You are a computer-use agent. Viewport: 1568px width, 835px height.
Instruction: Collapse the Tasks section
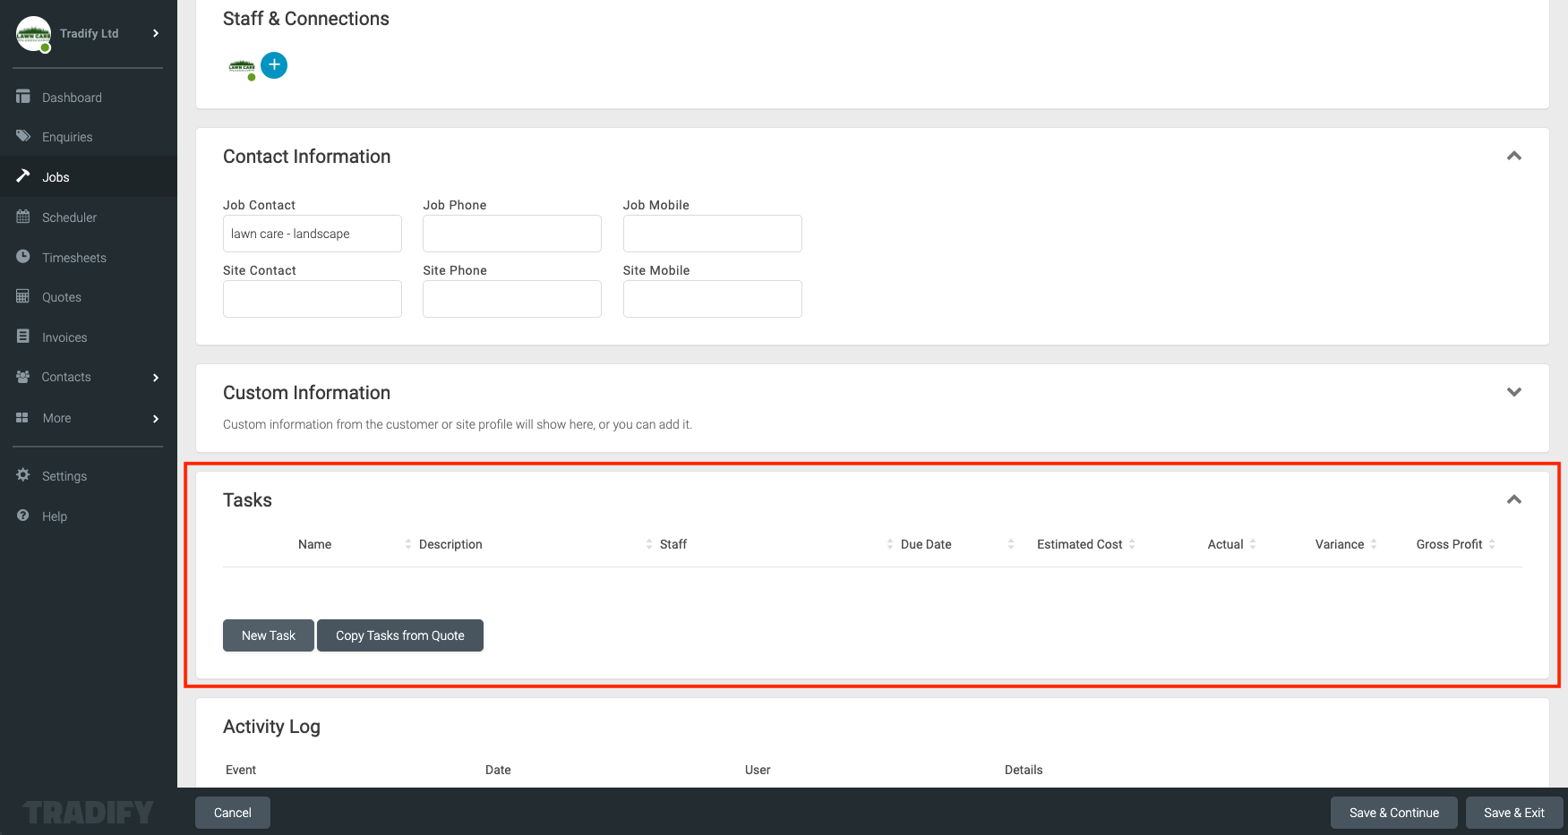(1514, 499)
